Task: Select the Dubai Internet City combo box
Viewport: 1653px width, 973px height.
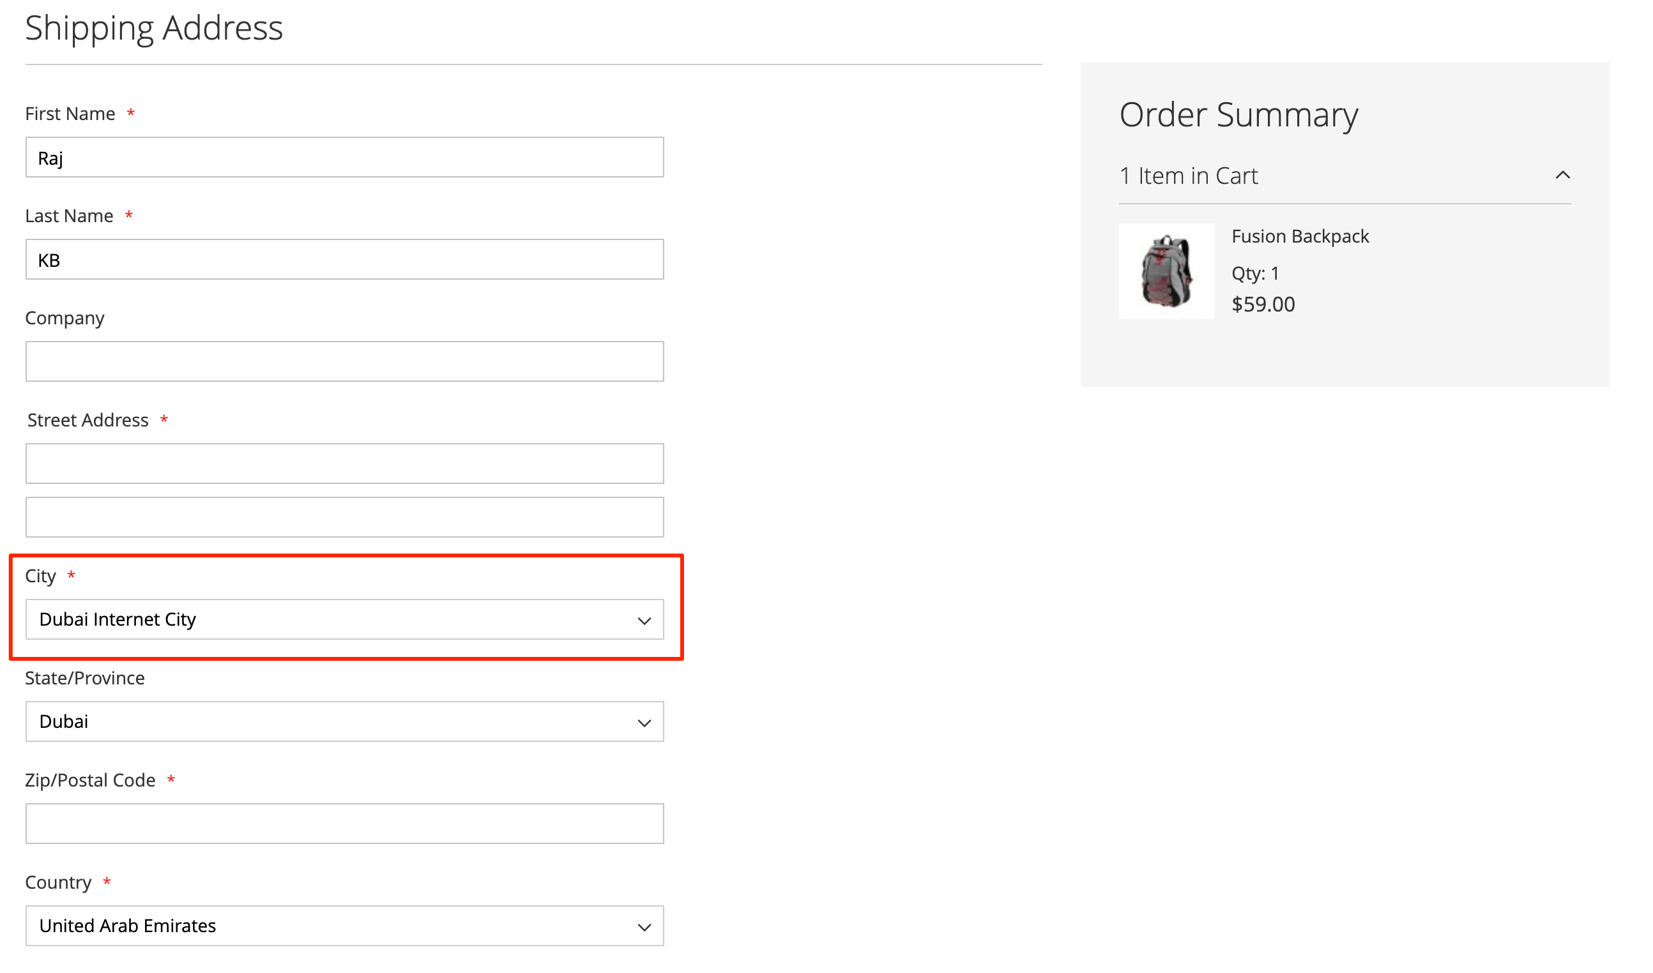Action: [344, 619]
